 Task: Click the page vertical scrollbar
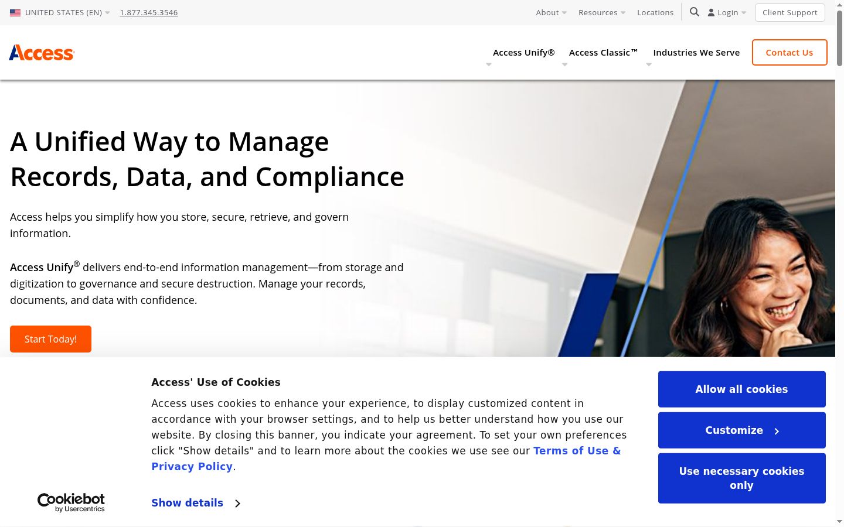click(x=839, y=263)
